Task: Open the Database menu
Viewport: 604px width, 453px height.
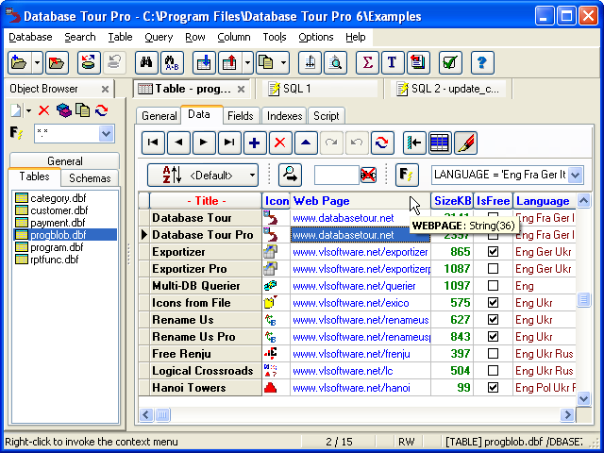Action: point(30,37)
